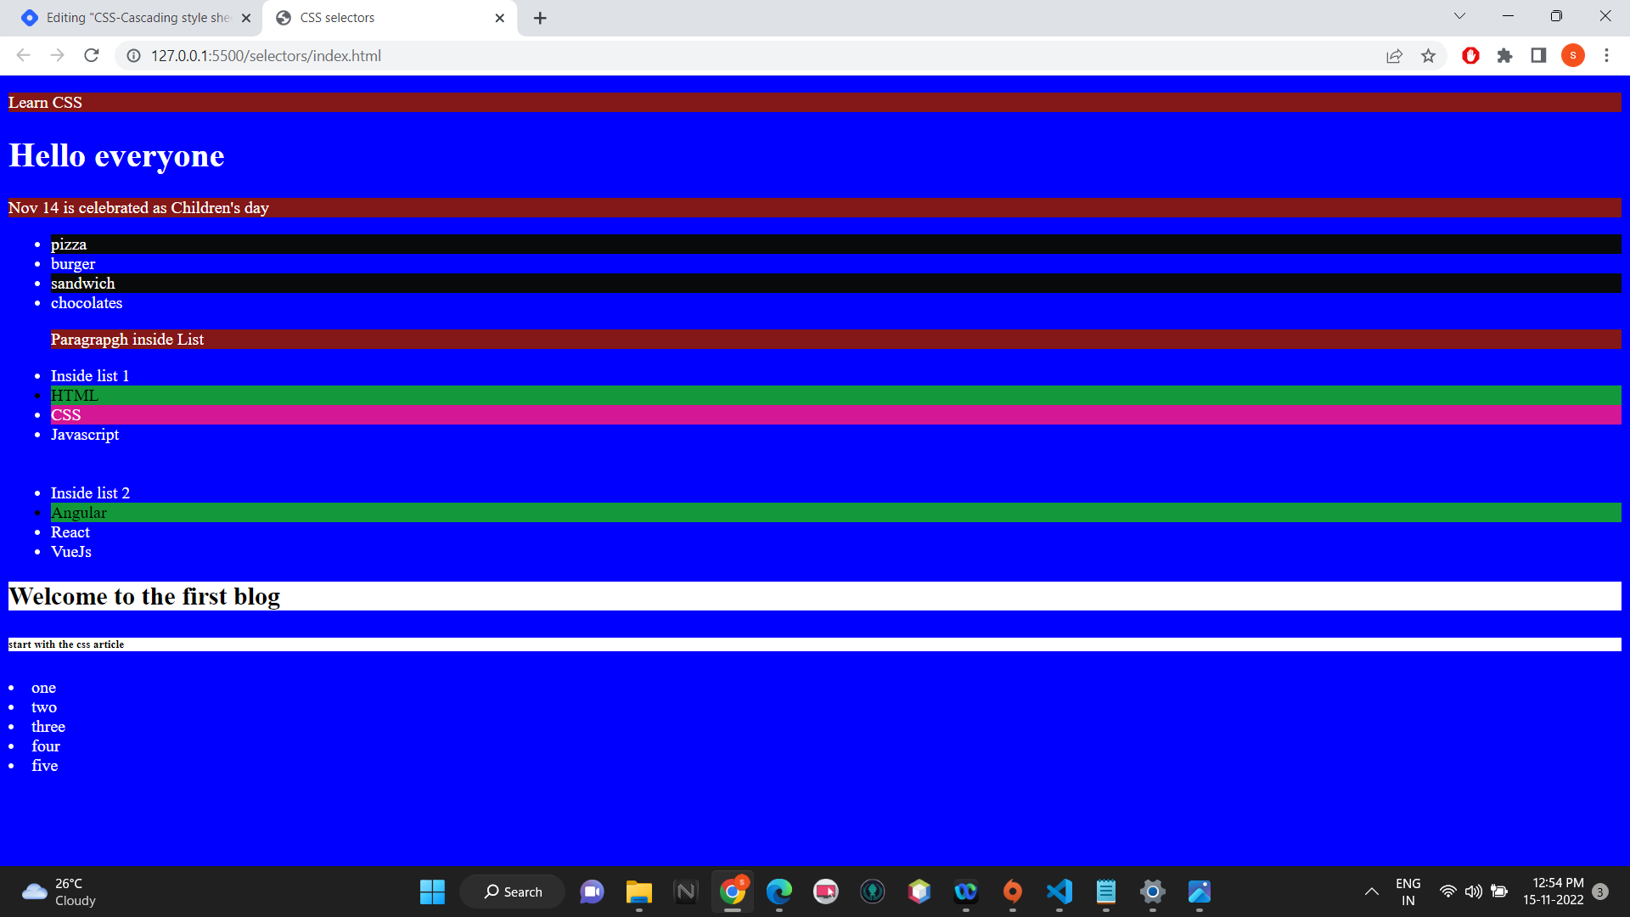Open the Extensions puzzle menu

(x=1504, y=55)
